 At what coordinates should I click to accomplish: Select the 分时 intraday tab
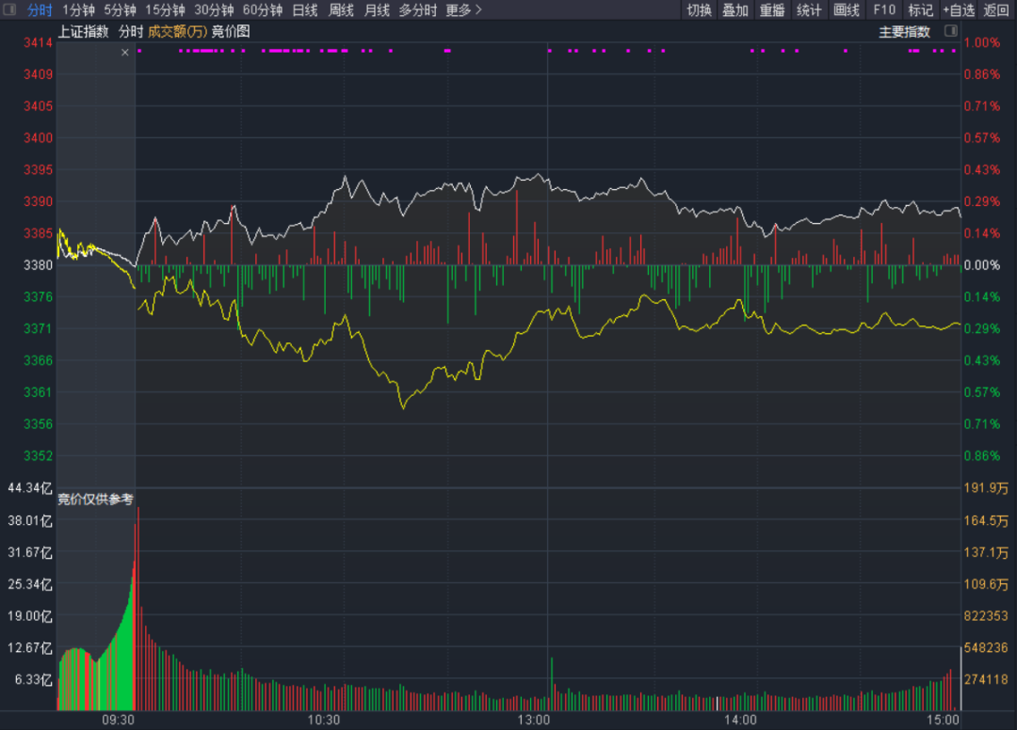click(40, 10)
